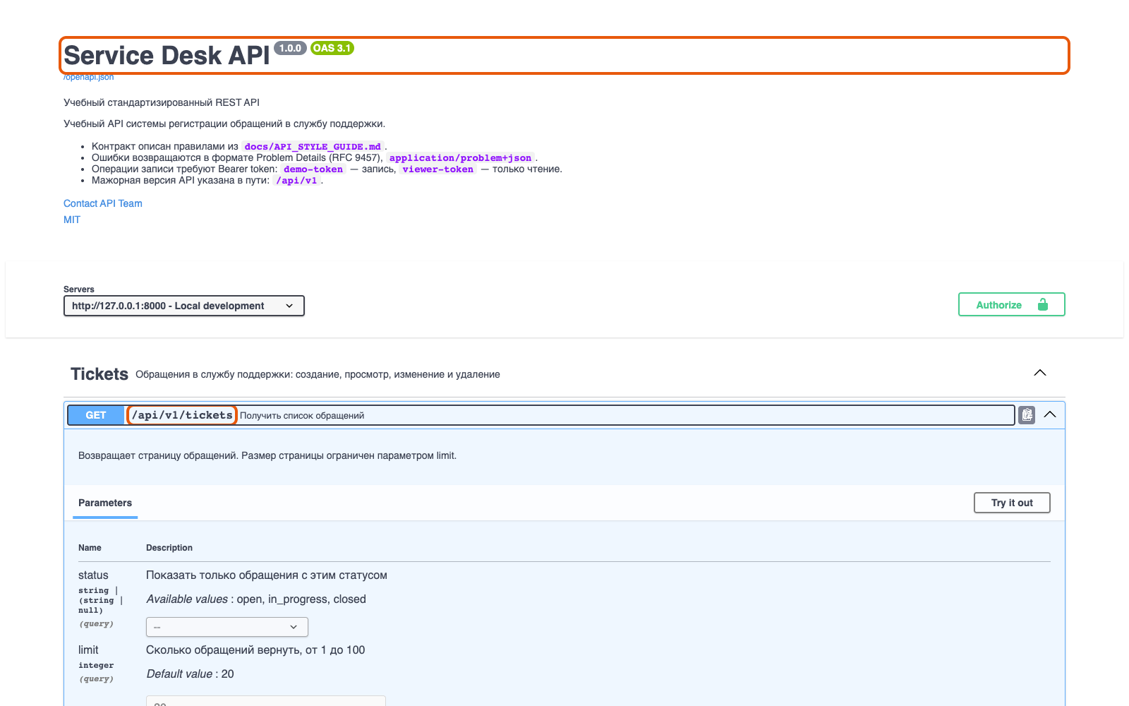Click the viewer-token code text
This screenshot has height=706, width=1129.
(x=438, y=169)
